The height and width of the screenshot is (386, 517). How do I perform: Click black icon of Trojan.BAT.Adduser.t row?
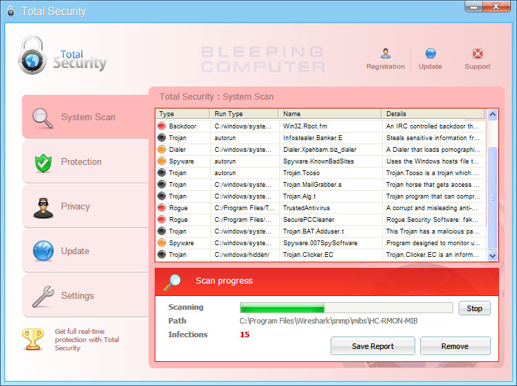tap(162, 231)
